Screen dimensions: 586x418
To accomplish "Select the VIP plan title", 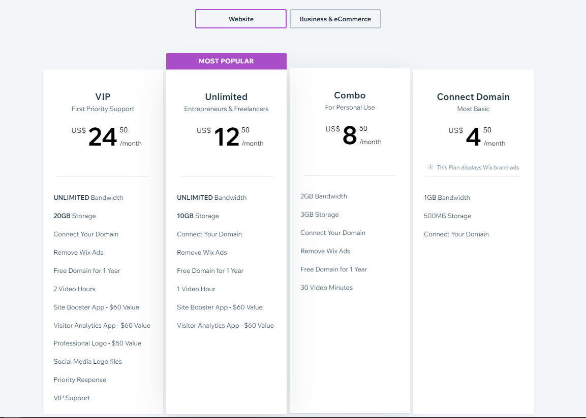I will point(103,96).
